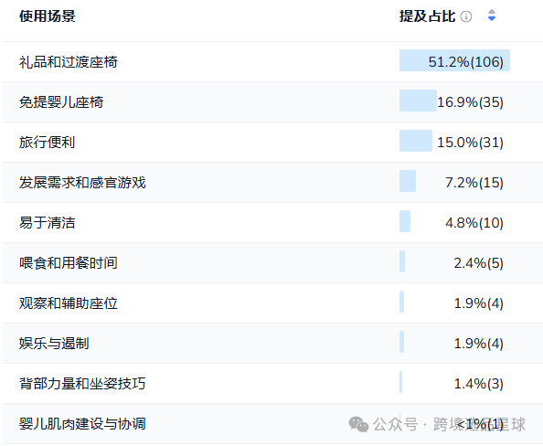Select the 免提婴儿座椅 row label

(61, 102)
